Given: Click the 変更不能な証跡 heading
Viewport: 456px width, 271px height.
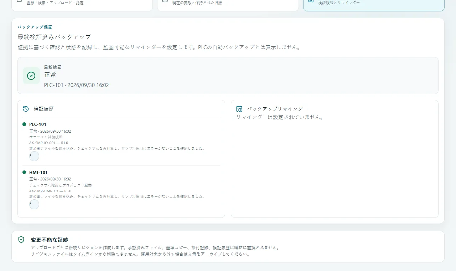Looking at the screenshot, I should point(49,240).
